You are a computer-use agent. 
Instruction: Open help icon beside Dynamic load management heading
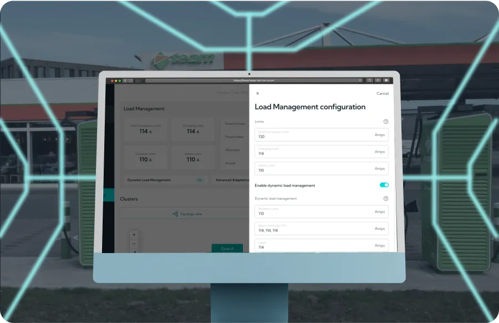pos(386,199)
